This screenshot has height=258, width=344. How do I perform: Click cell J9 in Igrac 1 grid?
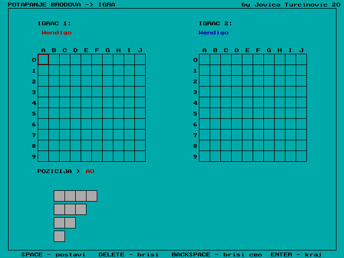tap(140, 156)
